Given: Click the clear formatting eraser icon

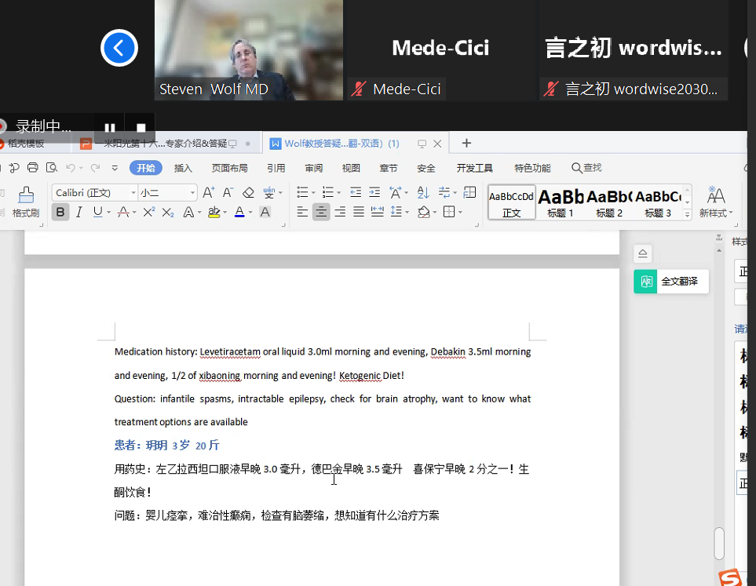Looking at the screenshot, I should [x=248, y=192].
